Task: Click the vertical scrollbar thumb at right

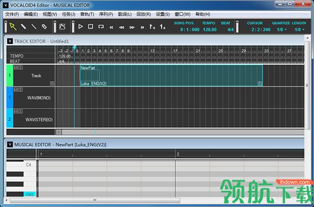Action: pyautogui.click(x=307, y=85)
